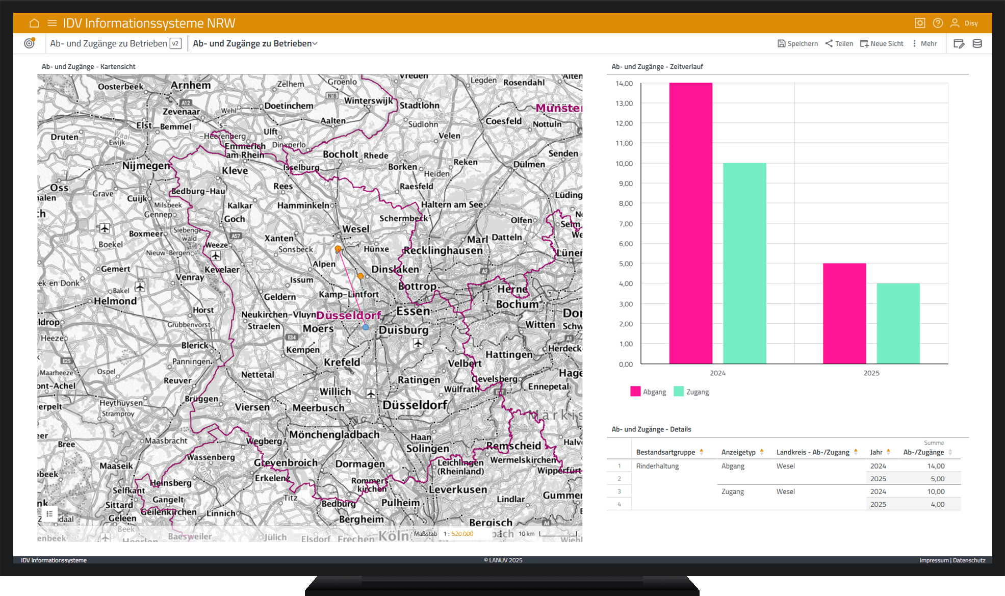Open the database data sources icon
This screenshot has height=596, width=1005.
977,44
